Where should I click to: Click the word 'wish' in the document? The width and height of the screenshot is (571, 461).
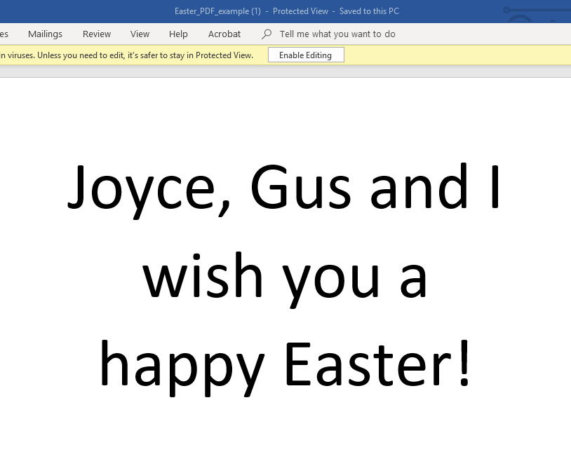pyautogui.click(x=203, y=275)
